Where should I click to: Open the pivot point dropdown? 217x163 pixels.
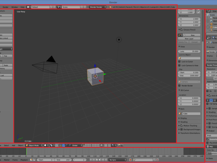tap(52, 145)
